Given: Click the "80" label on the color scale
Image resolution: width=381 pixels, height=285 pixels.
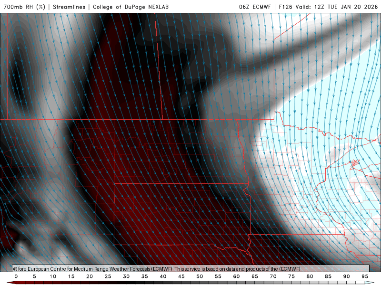Looking at the screenshot, I should tap(310, 276).
